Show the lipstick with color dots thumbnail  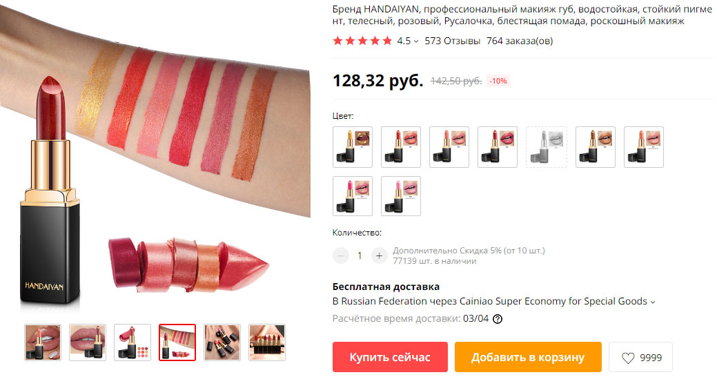tap(132, 342)
